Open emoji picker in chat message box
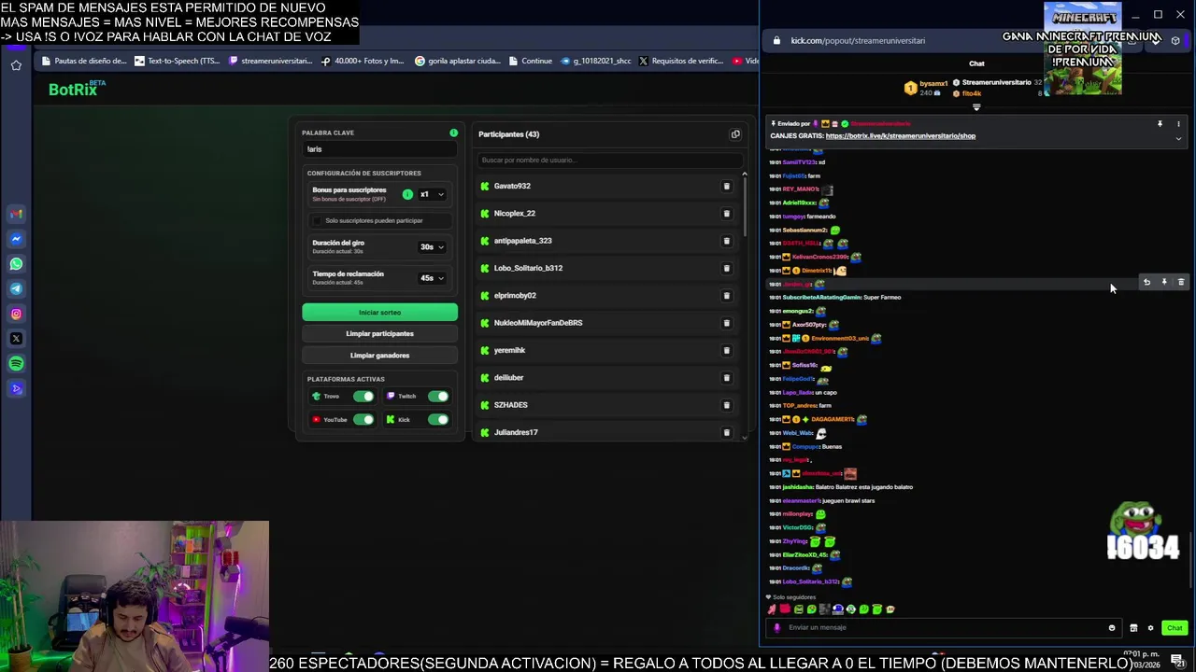Screen dimensions: 1196x672 coord(1112,628)
